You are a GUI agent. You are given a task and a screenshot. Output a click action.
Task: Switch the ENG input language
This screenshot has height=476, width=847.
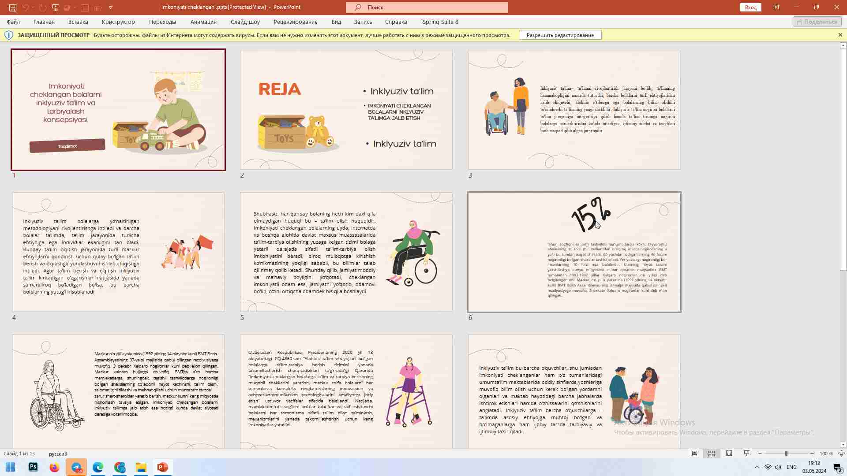(791, 467)
